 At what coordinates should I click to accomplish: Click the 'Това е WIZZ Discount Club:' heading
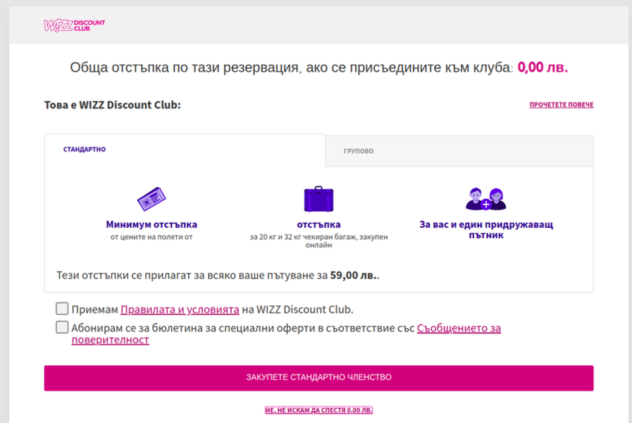click(x=113, y=105)
